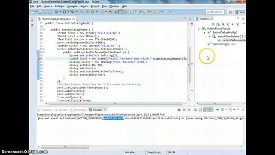Terminate the program with red Stop icon
The width and height of the screenshot is (275, 155).
tap(179, 110)
